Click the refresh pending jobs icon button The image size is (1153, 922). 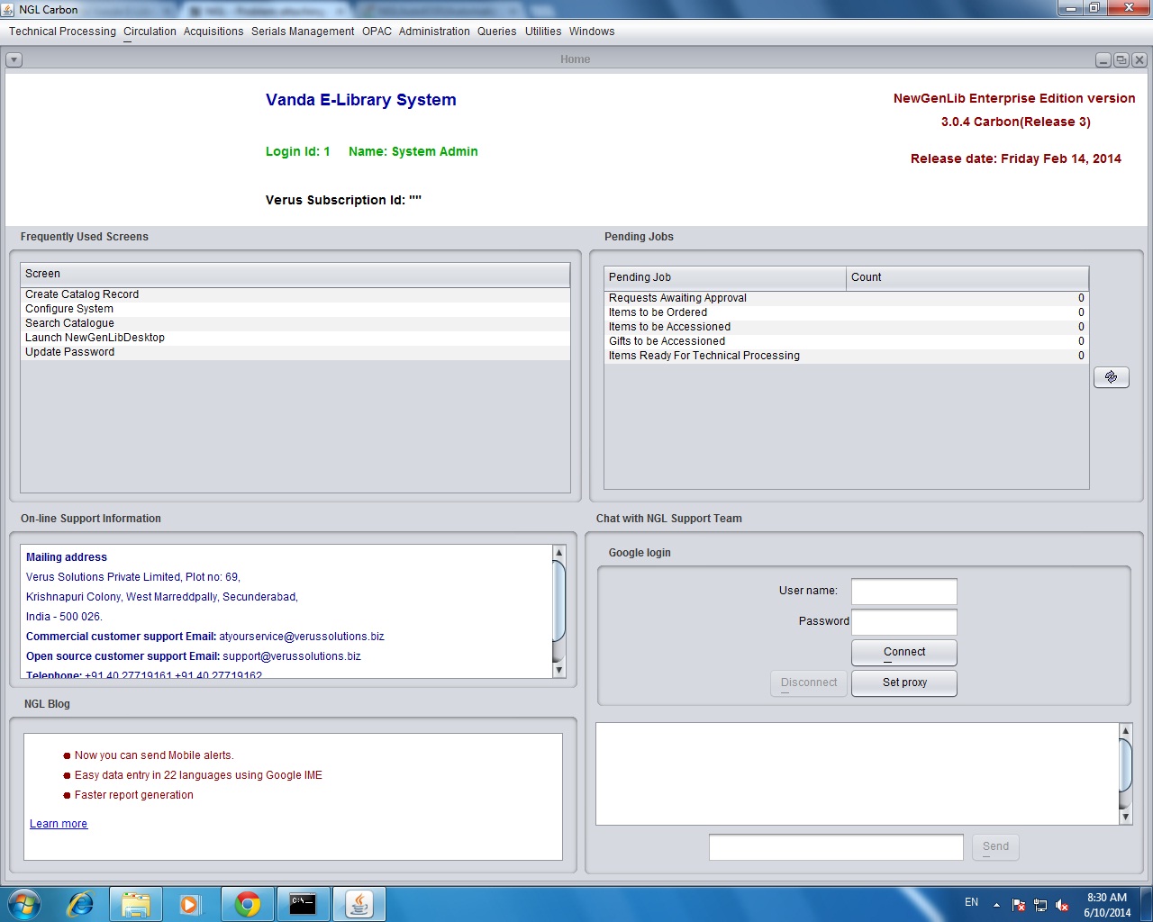coord(1111,377)
